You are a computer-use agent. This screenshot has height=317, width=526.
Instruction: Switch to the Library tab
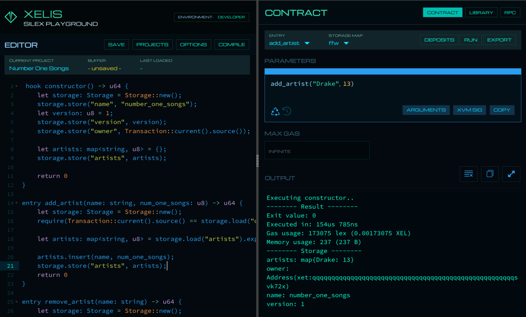481,12
